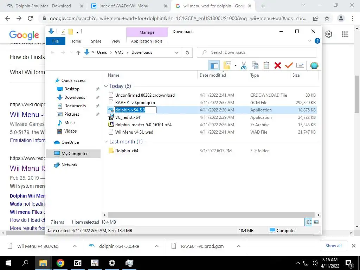Open the dolphin-x64-5.0.exe download options arrow

point(157,246)
